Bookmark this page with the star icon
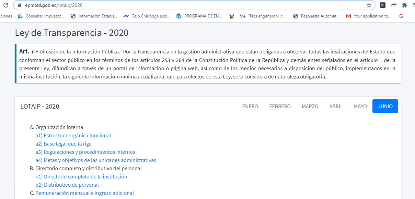This screenshot has height=199, width=415. [x=369, y=5]
